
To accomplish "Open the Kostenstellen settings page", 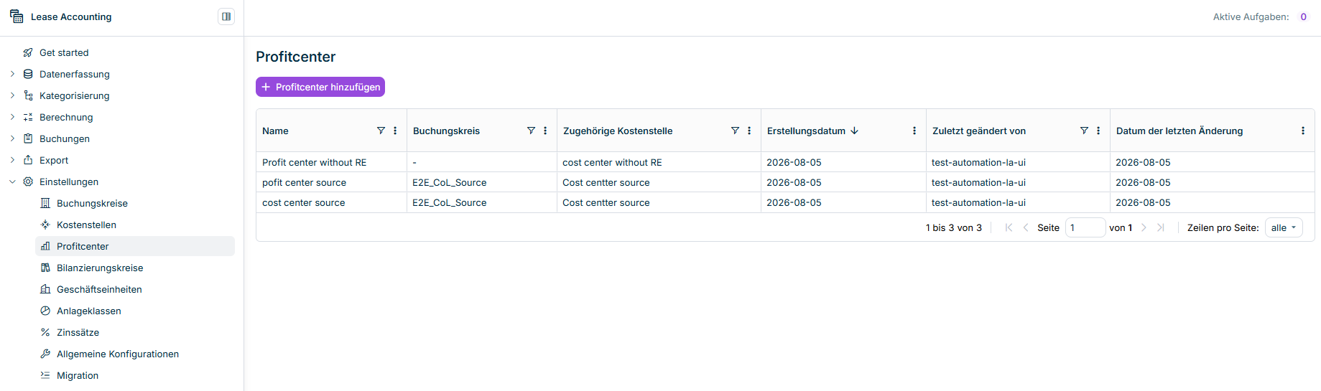I will (86, 225).
